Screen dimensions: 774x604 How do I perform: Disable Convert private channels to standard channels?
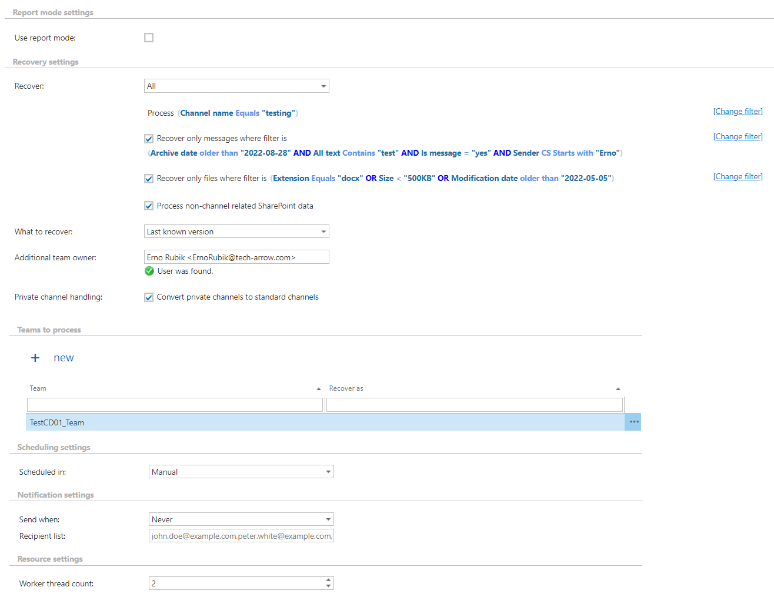pos(149,297)
